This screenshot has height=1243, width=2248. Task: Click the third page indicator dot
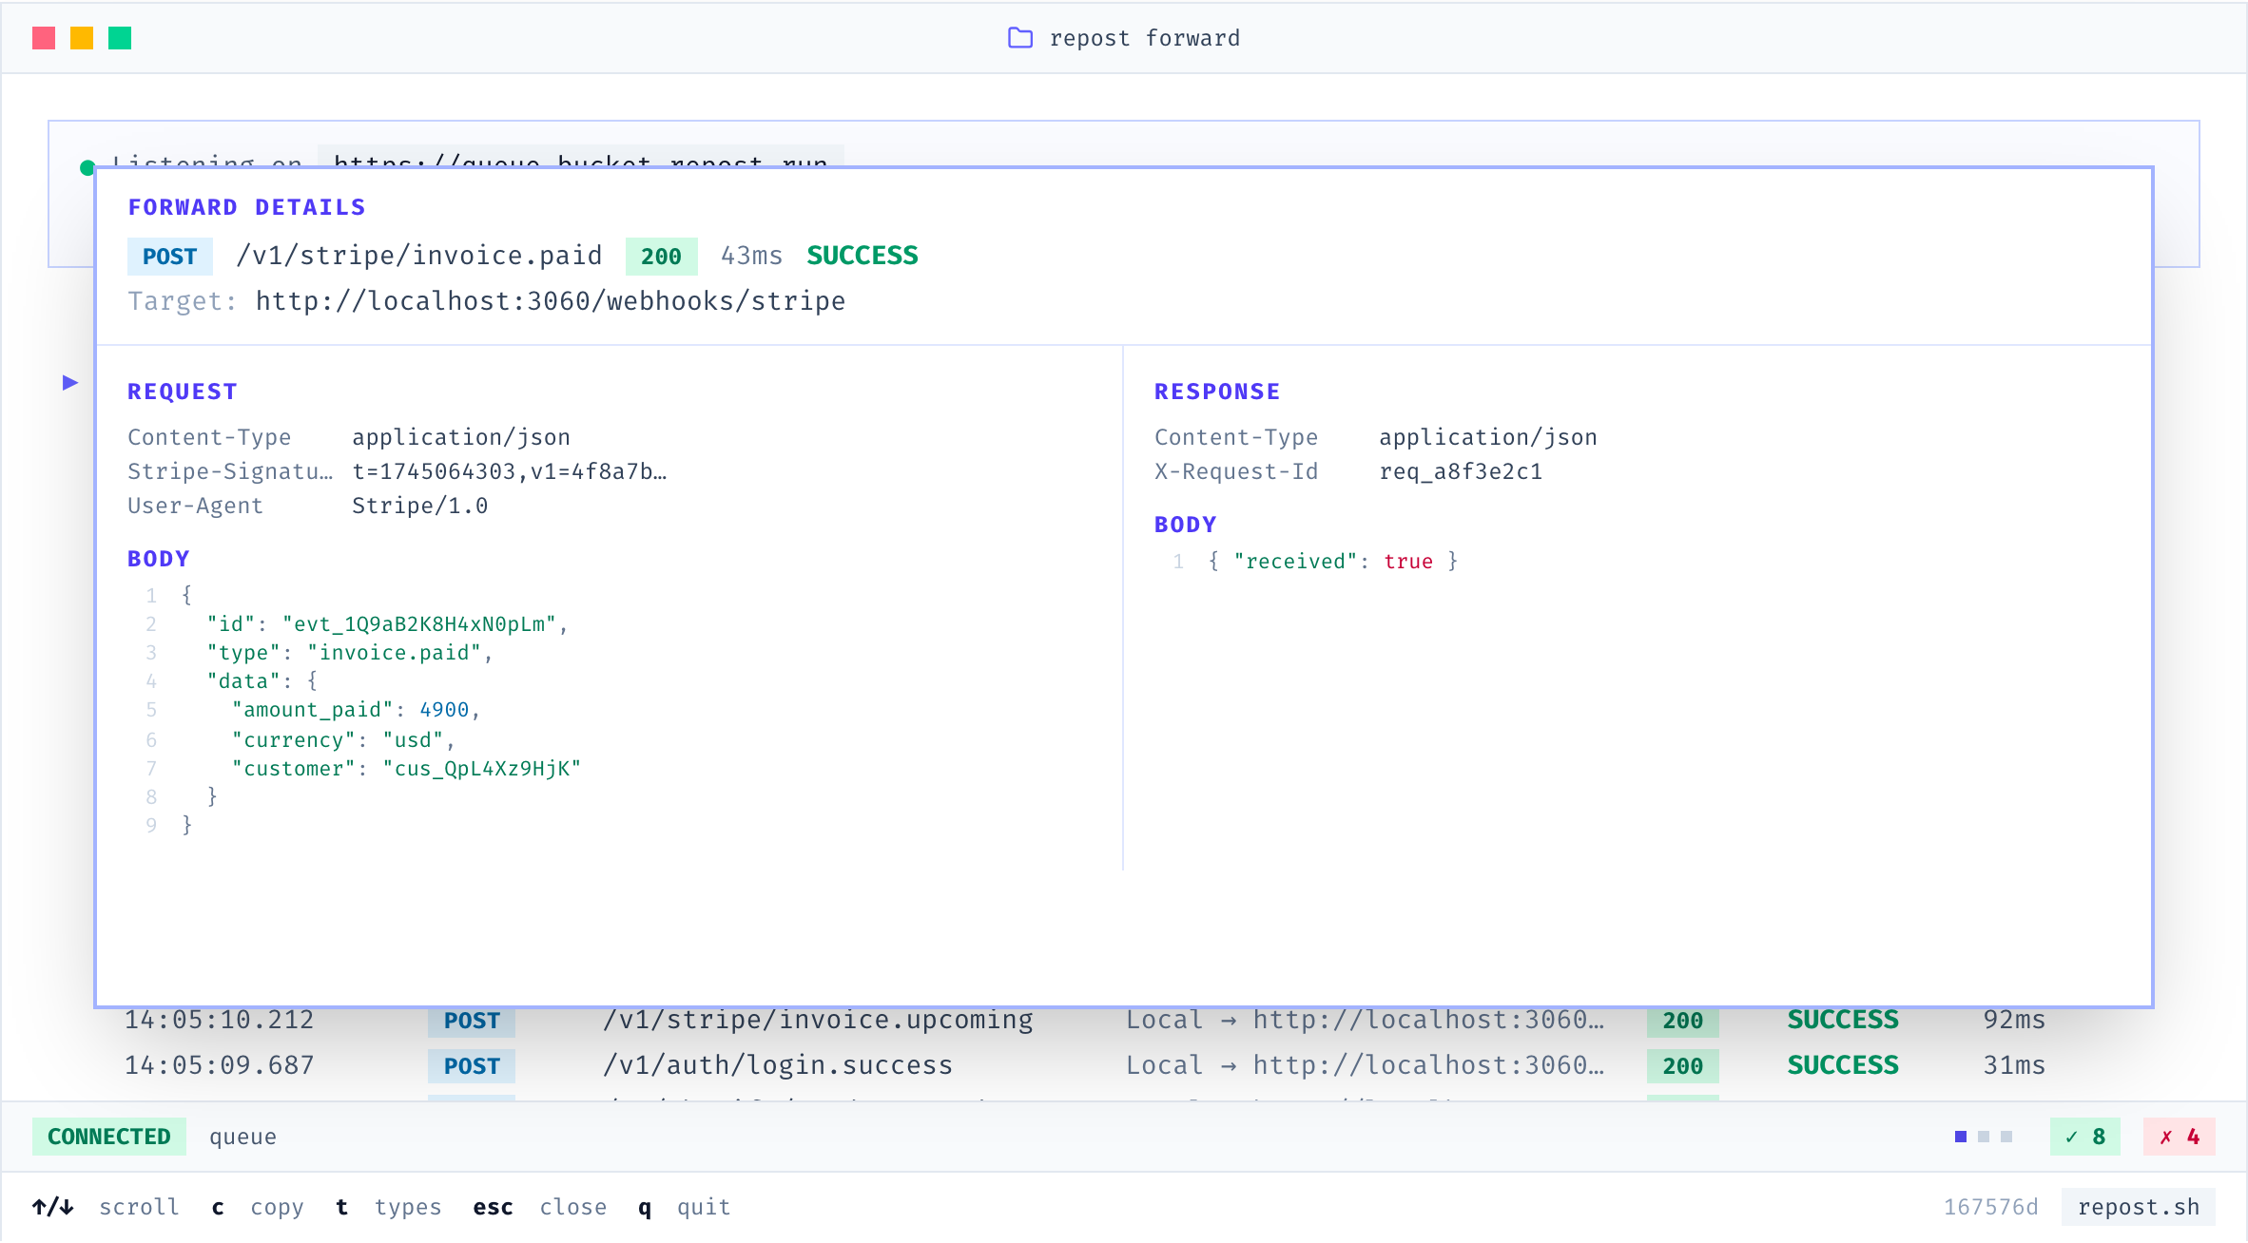(2006, 1137)
